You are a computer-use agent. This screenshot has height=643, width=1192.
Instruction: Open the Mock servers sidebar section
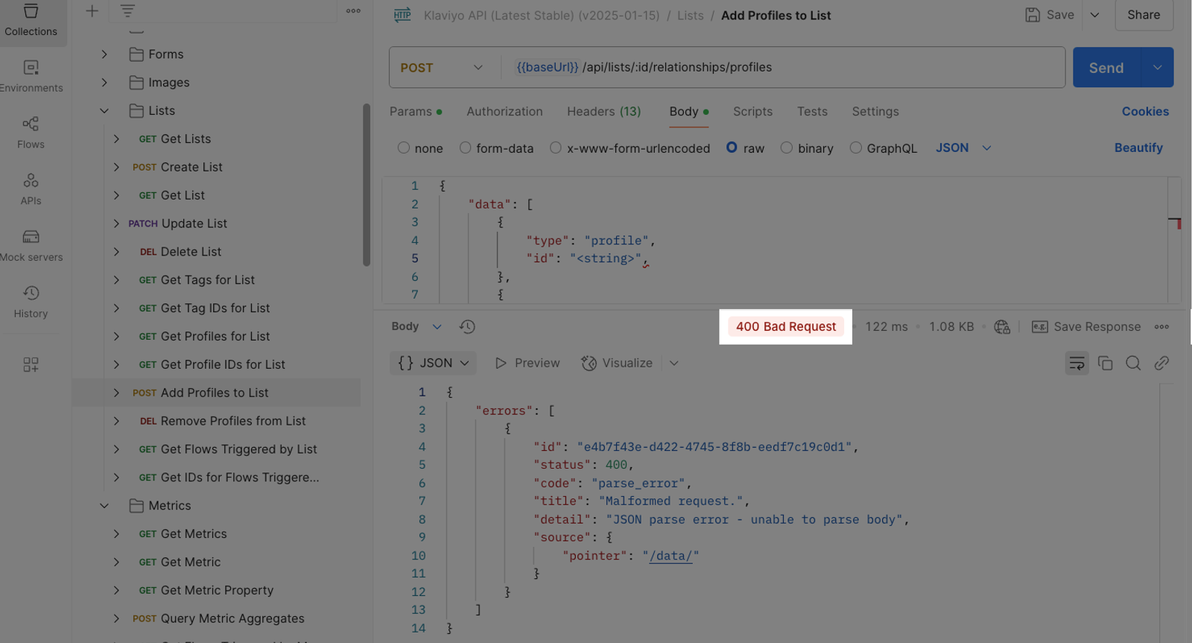pos(31,246)
